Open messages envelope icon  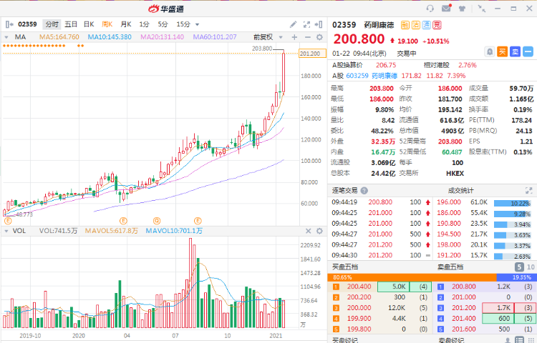pos(446,8)
